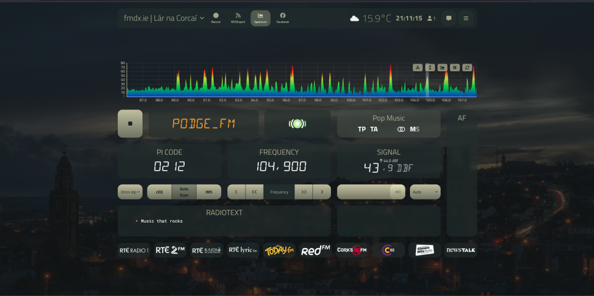
Task: Open RDSExpert from the top bar
Action: [238, 18]
